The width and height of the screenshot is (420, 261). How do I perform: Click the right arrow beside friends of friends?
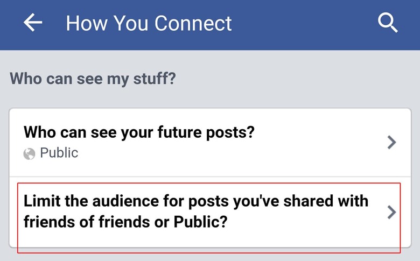pos(391,212)
